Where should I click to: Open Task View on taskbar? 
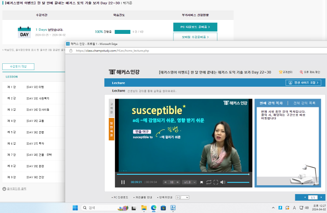134,208
